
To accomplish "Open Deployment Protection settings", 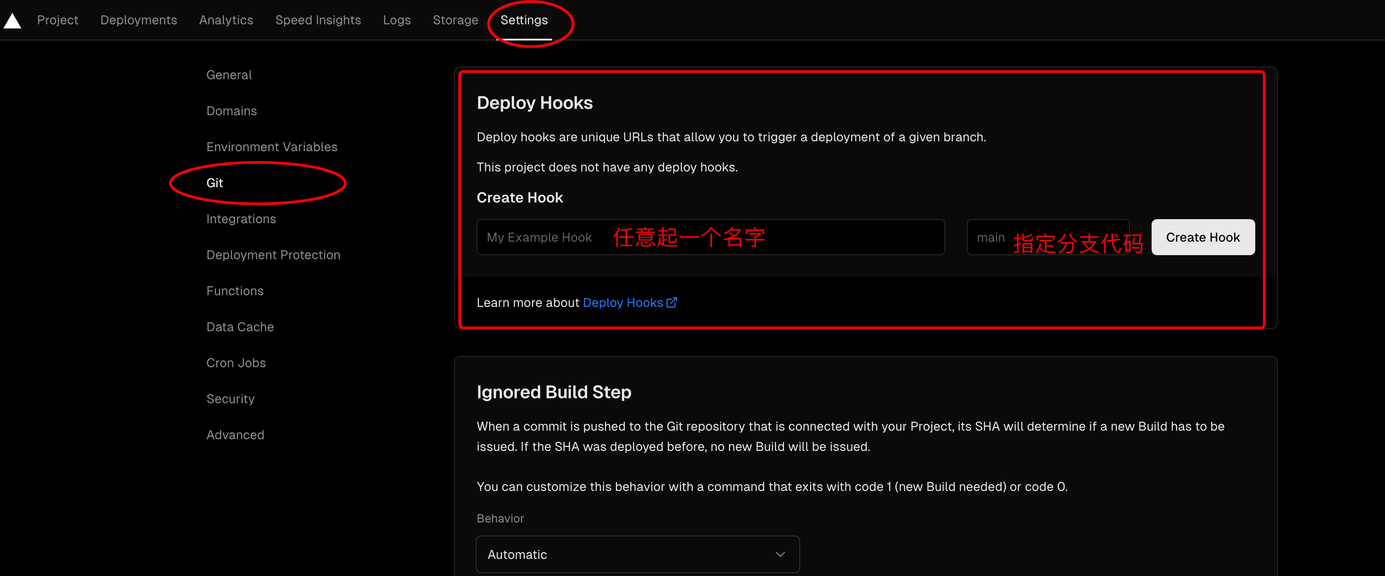I will (x=273, y=255).
